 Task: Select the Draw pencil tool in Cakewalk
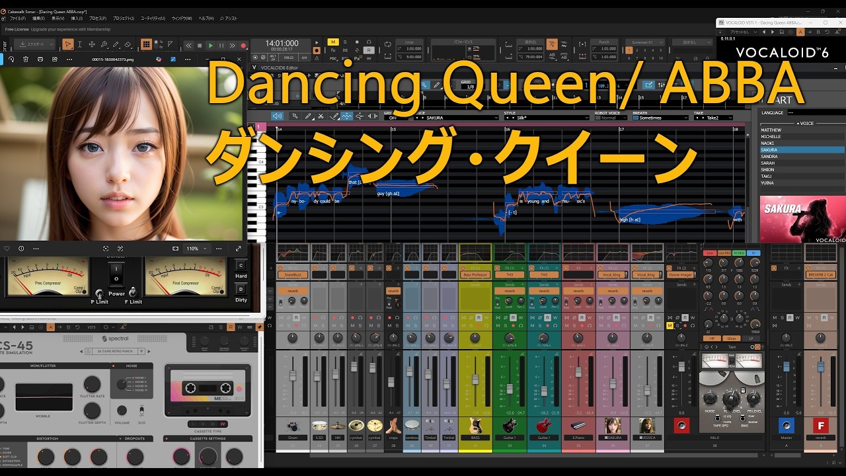(x=116, y=44)
